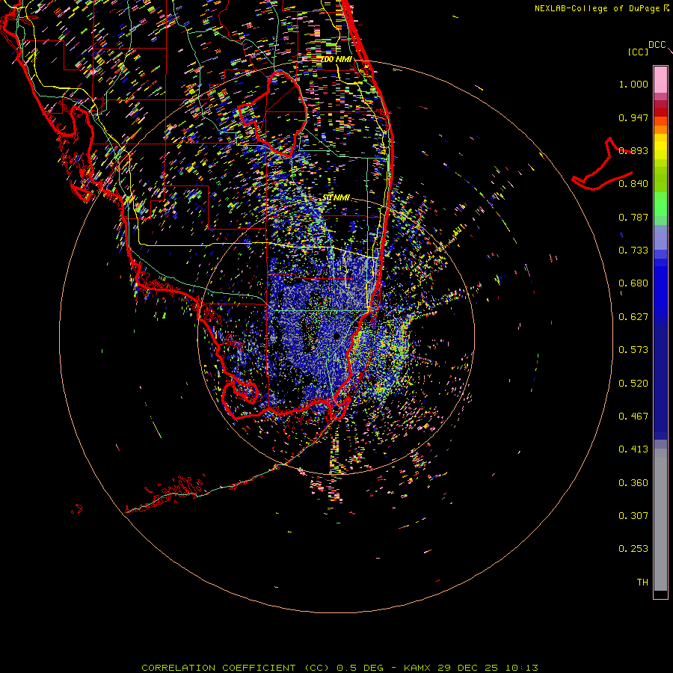The image size is (673, 673).
Task: Select the 1.000 scale value
Action: 633,84
